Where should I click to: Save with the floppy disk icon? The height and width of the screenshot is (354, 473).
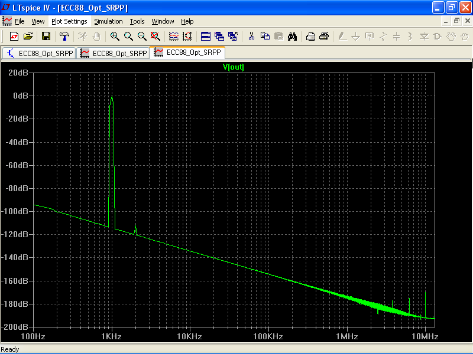46,37
